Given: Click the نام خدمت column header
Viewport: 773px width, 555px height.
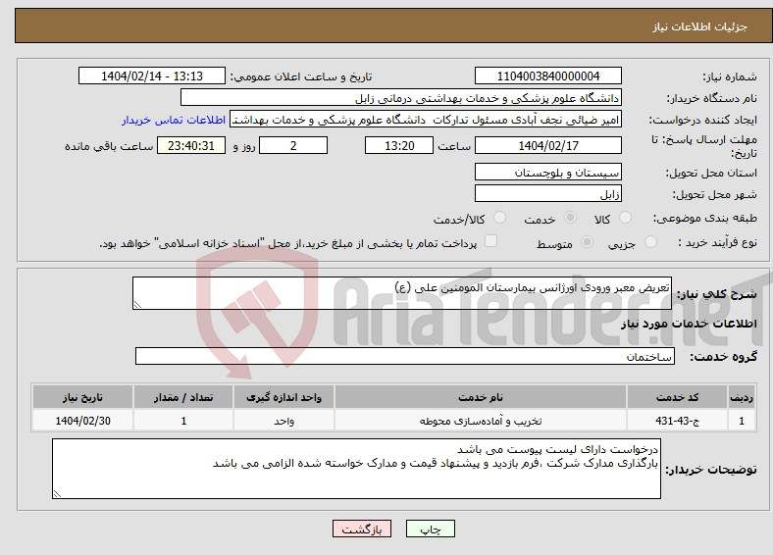Looking at the screenshot, I should tap(480, 397).
